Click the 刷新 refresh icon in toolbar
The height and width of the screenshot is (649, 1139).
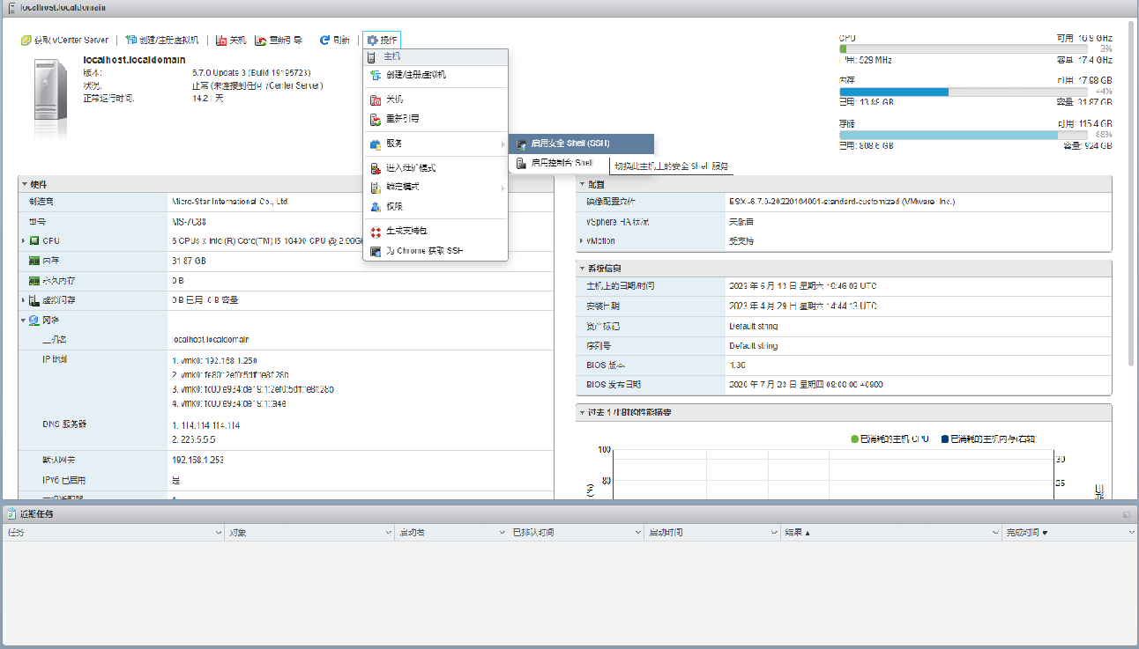[x=324, y=41]
